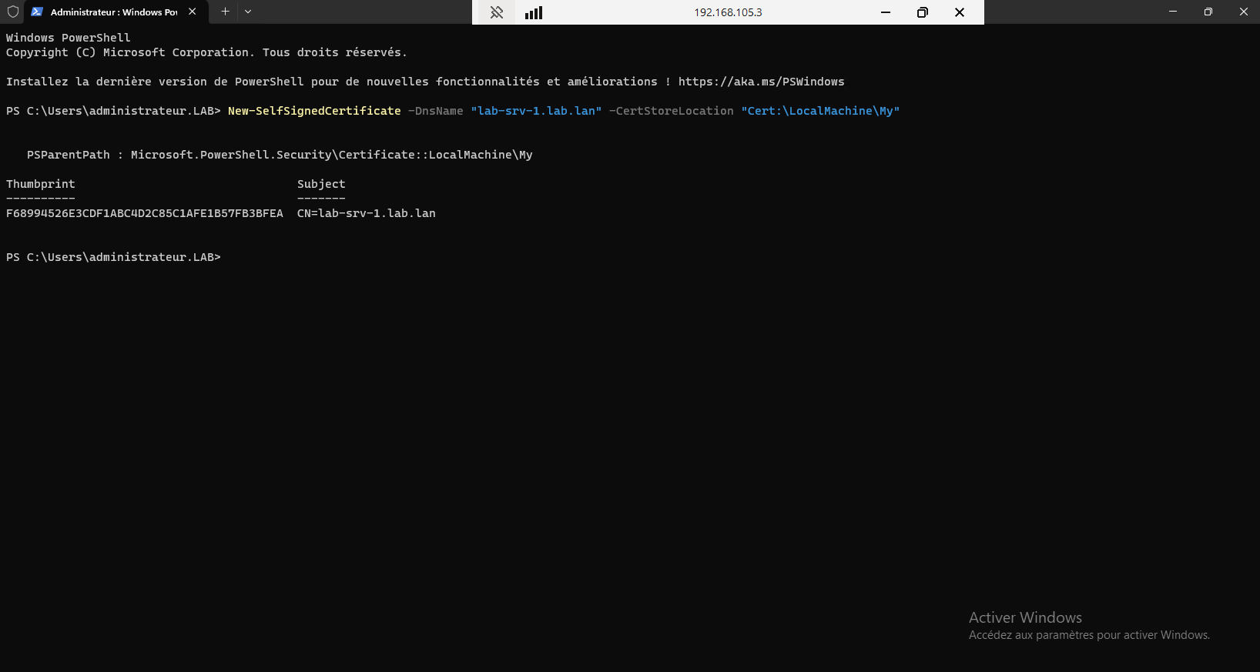This screenshot has height=672, width=1260.
Task: Restore the Windows Terminal window size
Action: [x=1208, y=12]
